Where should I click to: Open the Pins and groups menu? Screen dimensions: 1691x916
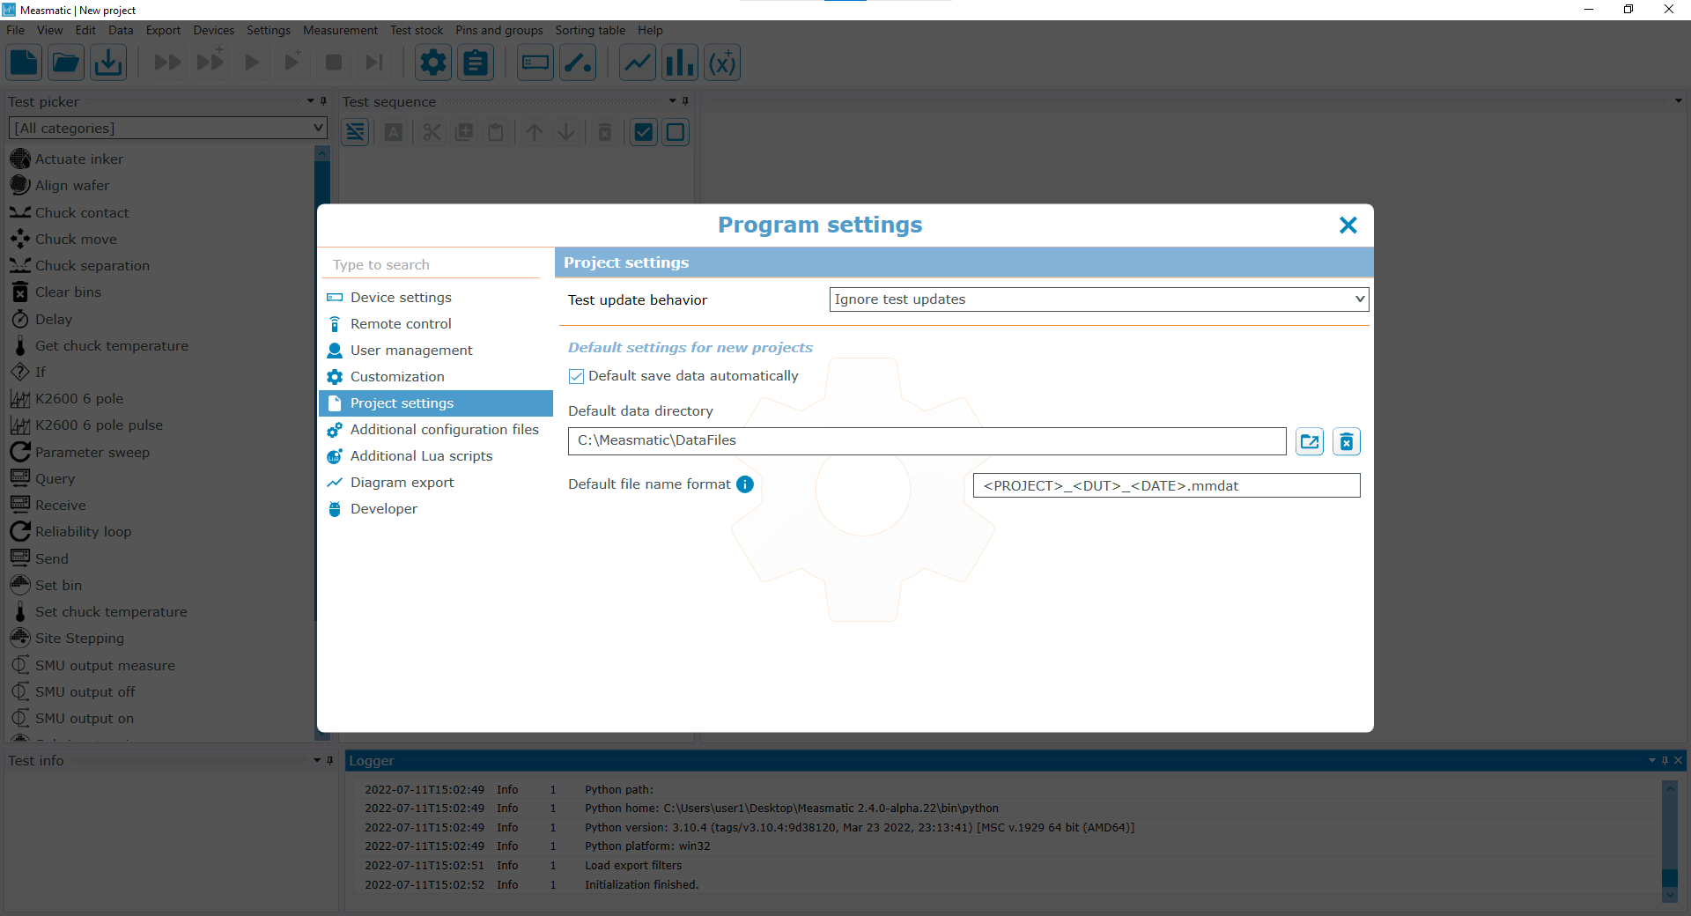499,30
